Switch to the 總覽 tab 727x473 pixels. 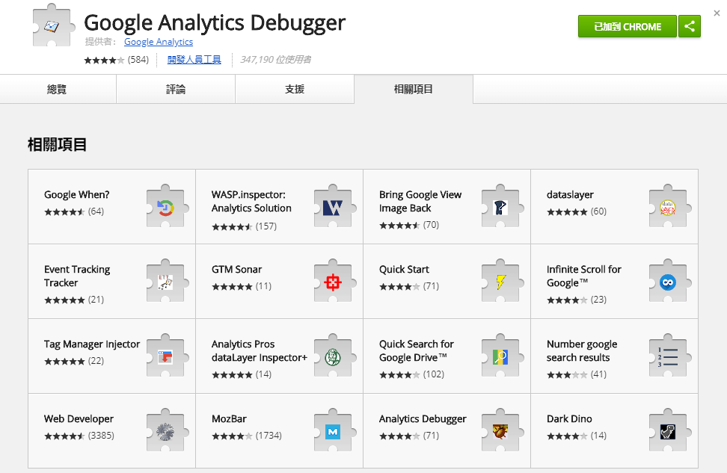click(58, 89)
